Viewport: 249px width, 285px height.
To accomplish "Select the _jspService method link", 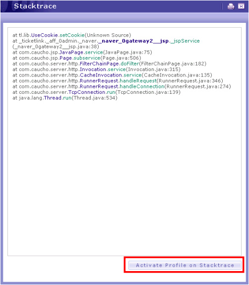I will tap(185, 41).
